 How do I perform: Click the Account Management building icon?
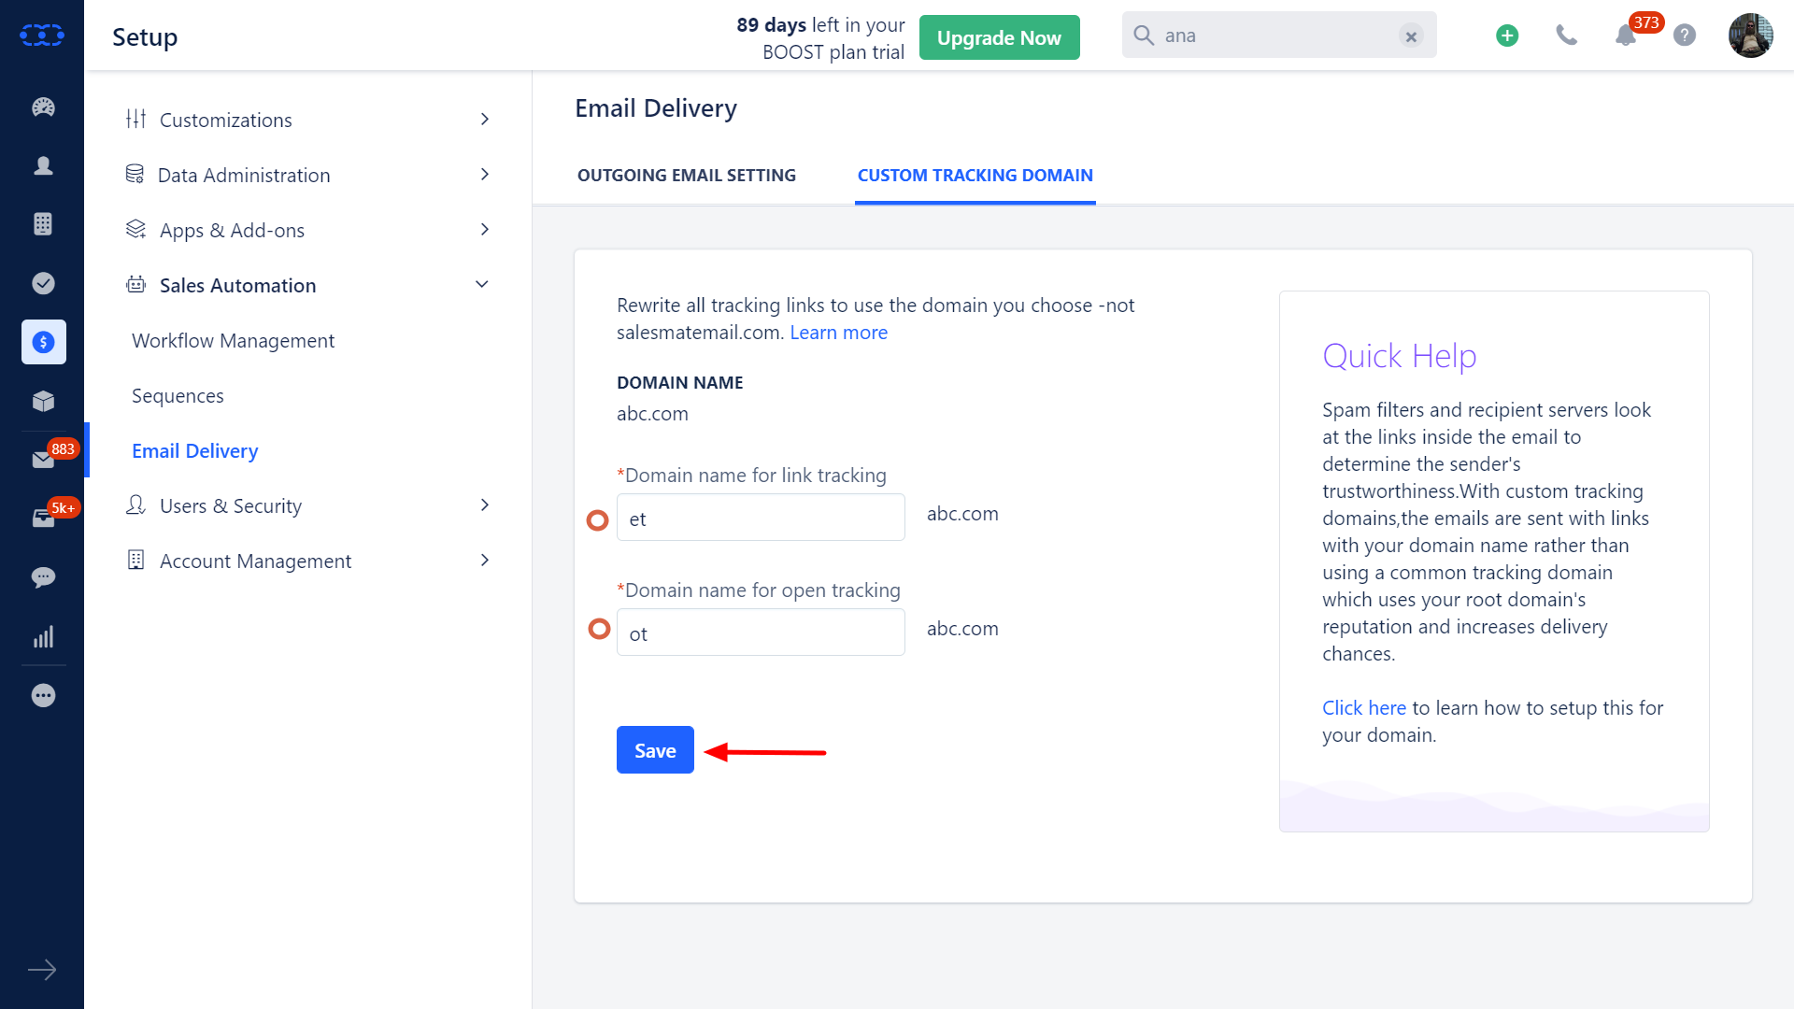tap(135, 560)
